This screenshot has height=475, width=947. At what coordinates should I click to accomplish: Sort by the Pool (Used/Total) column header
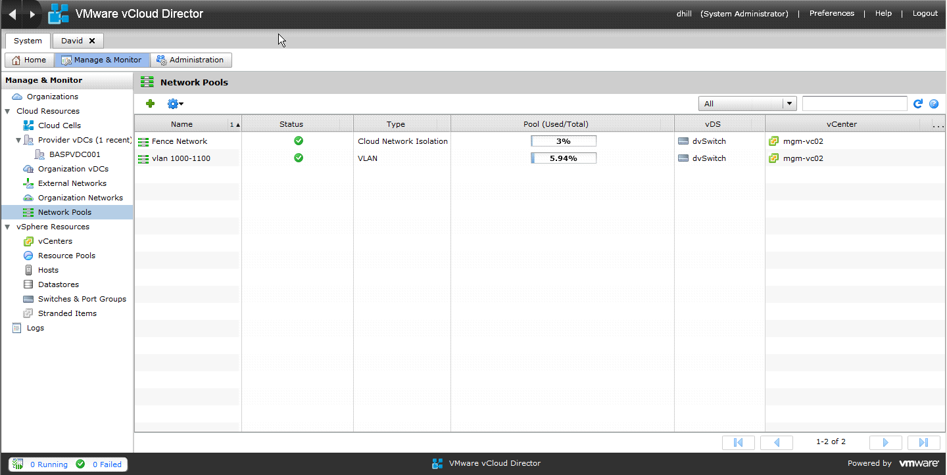[x=562, y=124]
